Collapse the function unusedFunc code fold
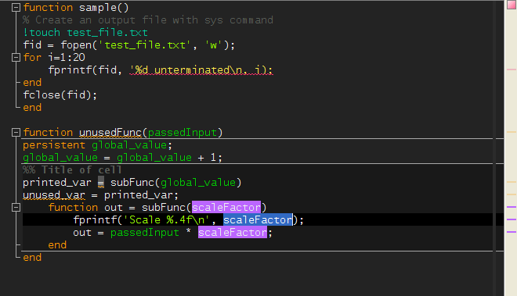The image size is (517, 296). pos(16,133)
